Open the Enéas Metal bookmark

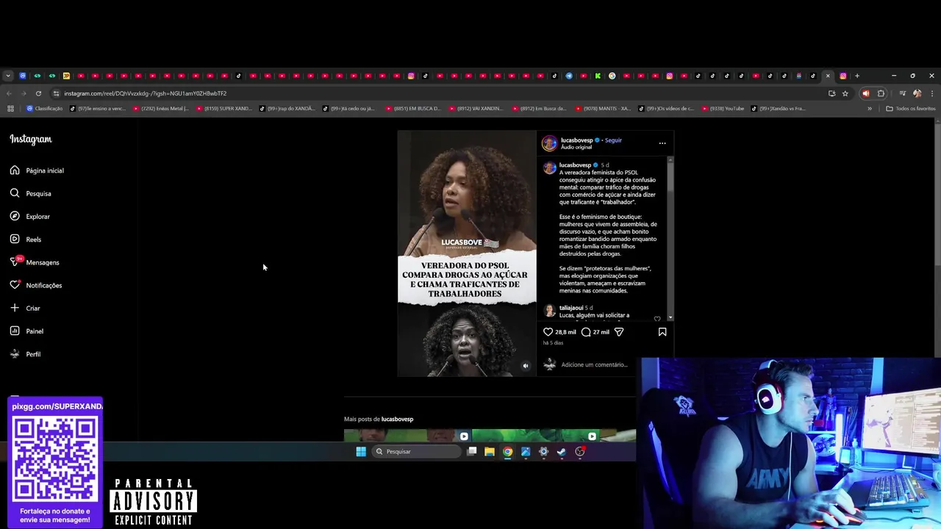pyautogui.click(x=161, y=109)
